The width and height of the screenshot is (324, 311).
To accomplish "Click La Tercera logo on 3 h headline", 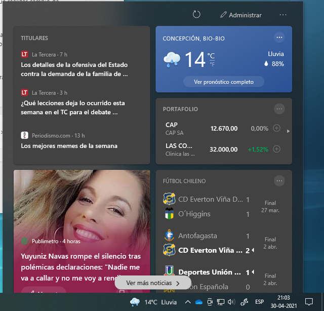I will [25, 92].
